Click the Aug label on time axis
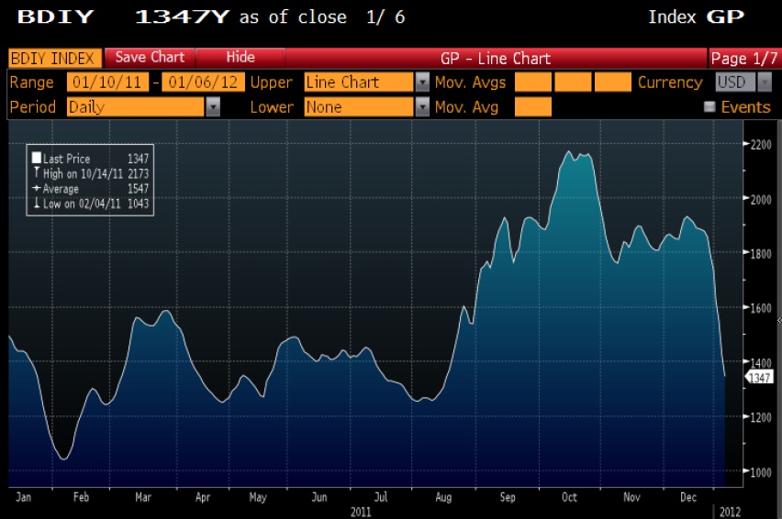The image size is (782, 519). click(443, 497)
